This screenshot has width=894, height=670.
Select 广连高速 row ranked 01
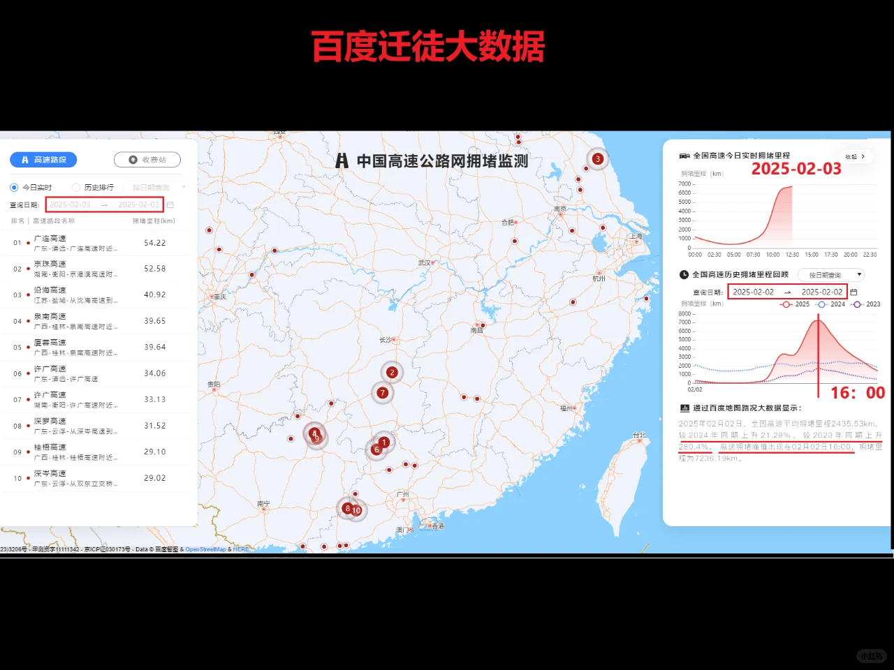point(96,243)
